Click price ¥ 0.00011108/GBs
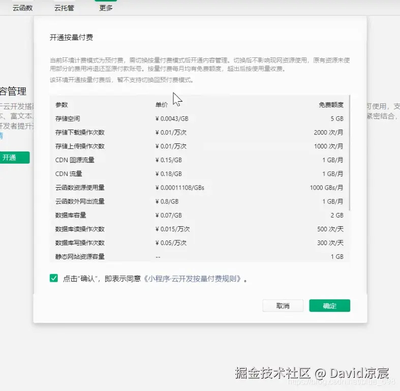 (x=180, y=188)
